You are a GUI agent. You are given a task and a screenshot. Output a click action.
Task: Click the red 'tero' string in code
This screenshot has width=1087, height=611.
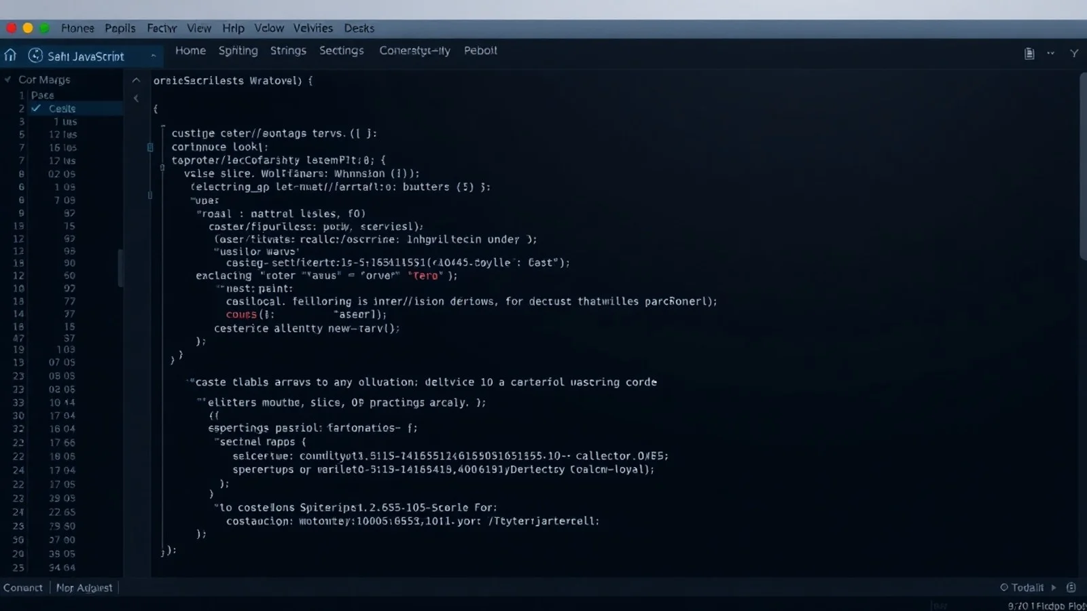pyautogui.click(x=426, y=276)
